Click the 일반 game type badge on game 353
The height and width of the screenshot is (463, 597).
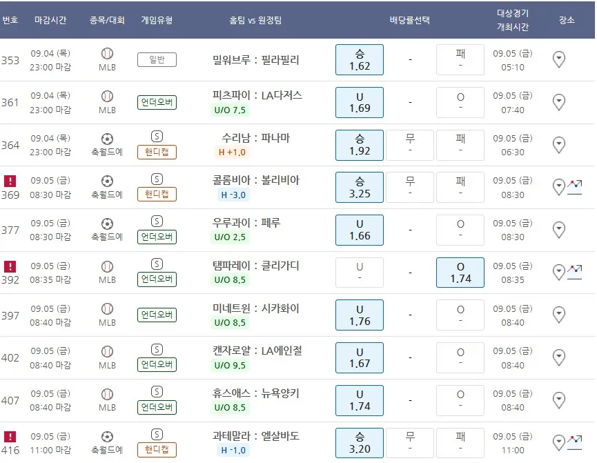click(157, 60)
